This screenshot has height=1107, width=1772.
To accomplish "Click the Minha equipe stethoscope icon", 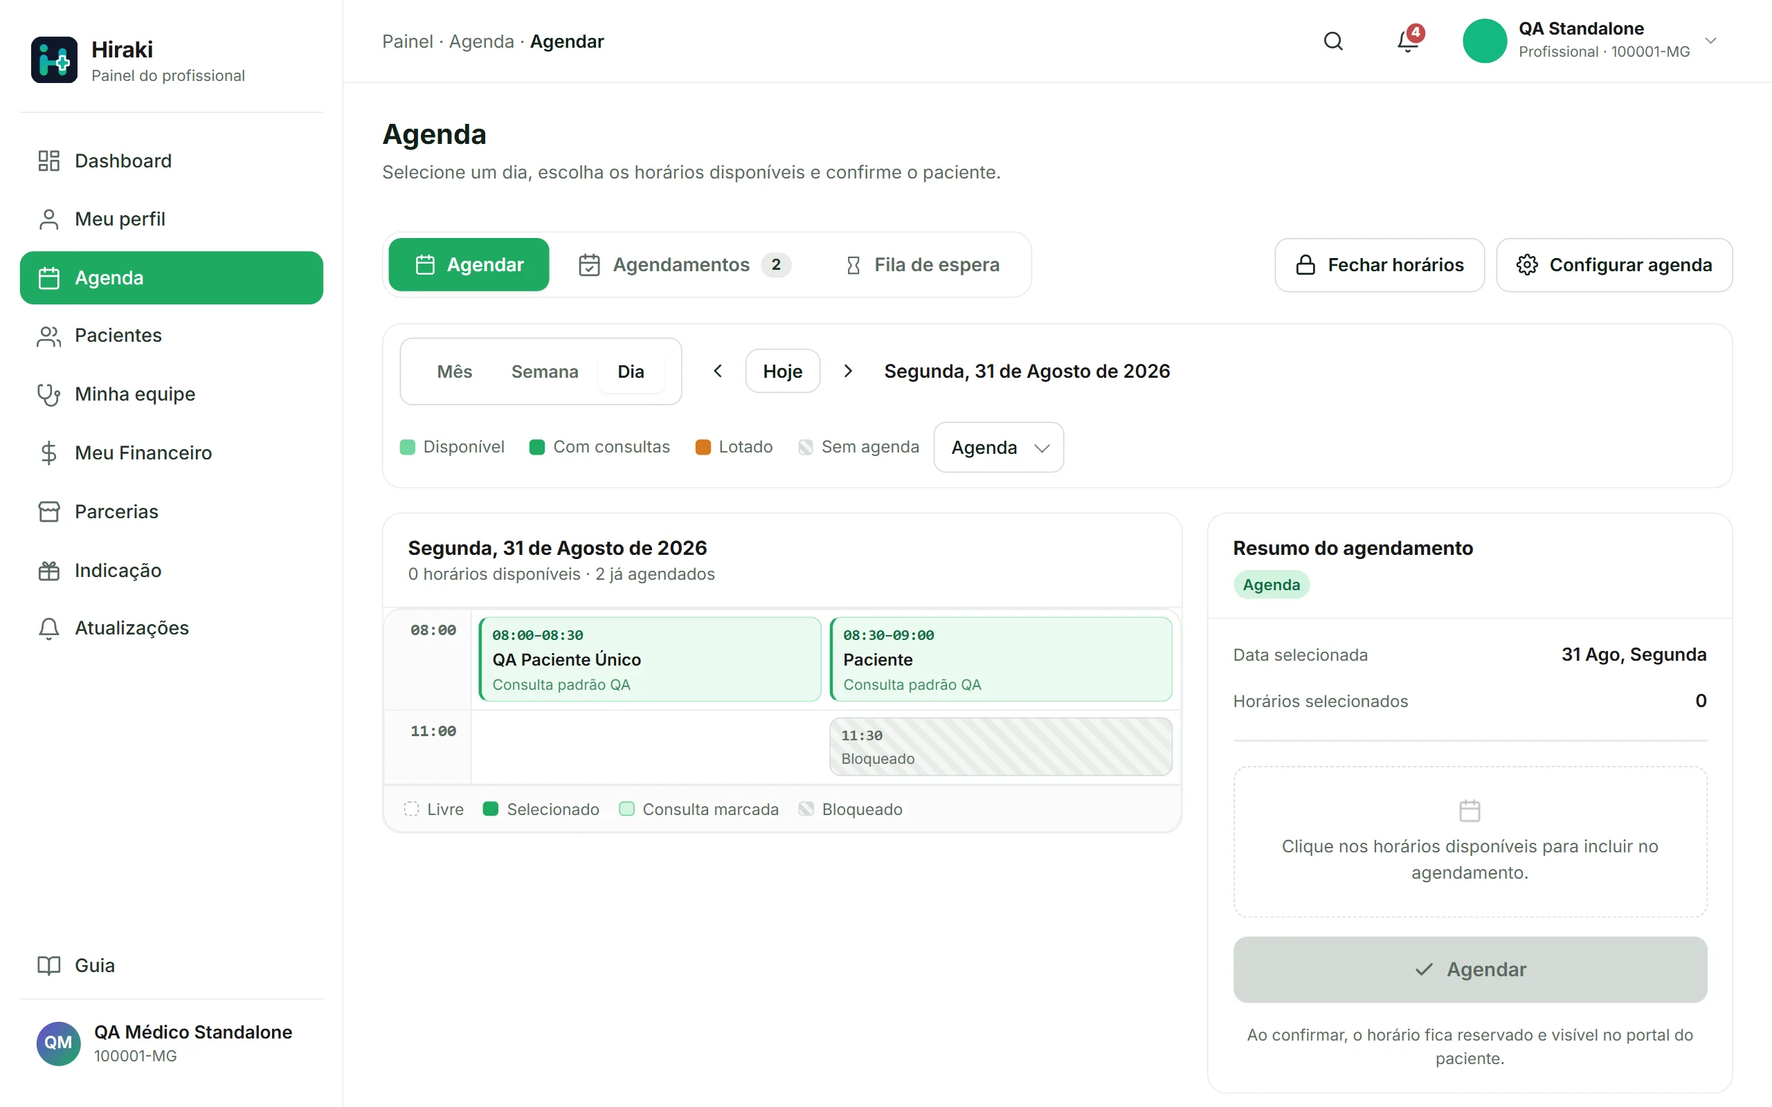I will pyautogui.click(x=48, y=394).
